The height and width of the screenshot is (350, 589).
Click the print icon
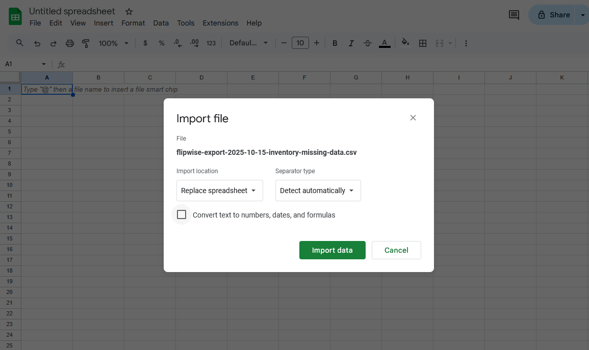tap(70, 43)
